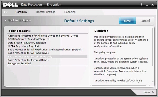Screen dimensions: 158x97
Task: Expand the double-chevron navigation arrows
Action: point(5,12)
